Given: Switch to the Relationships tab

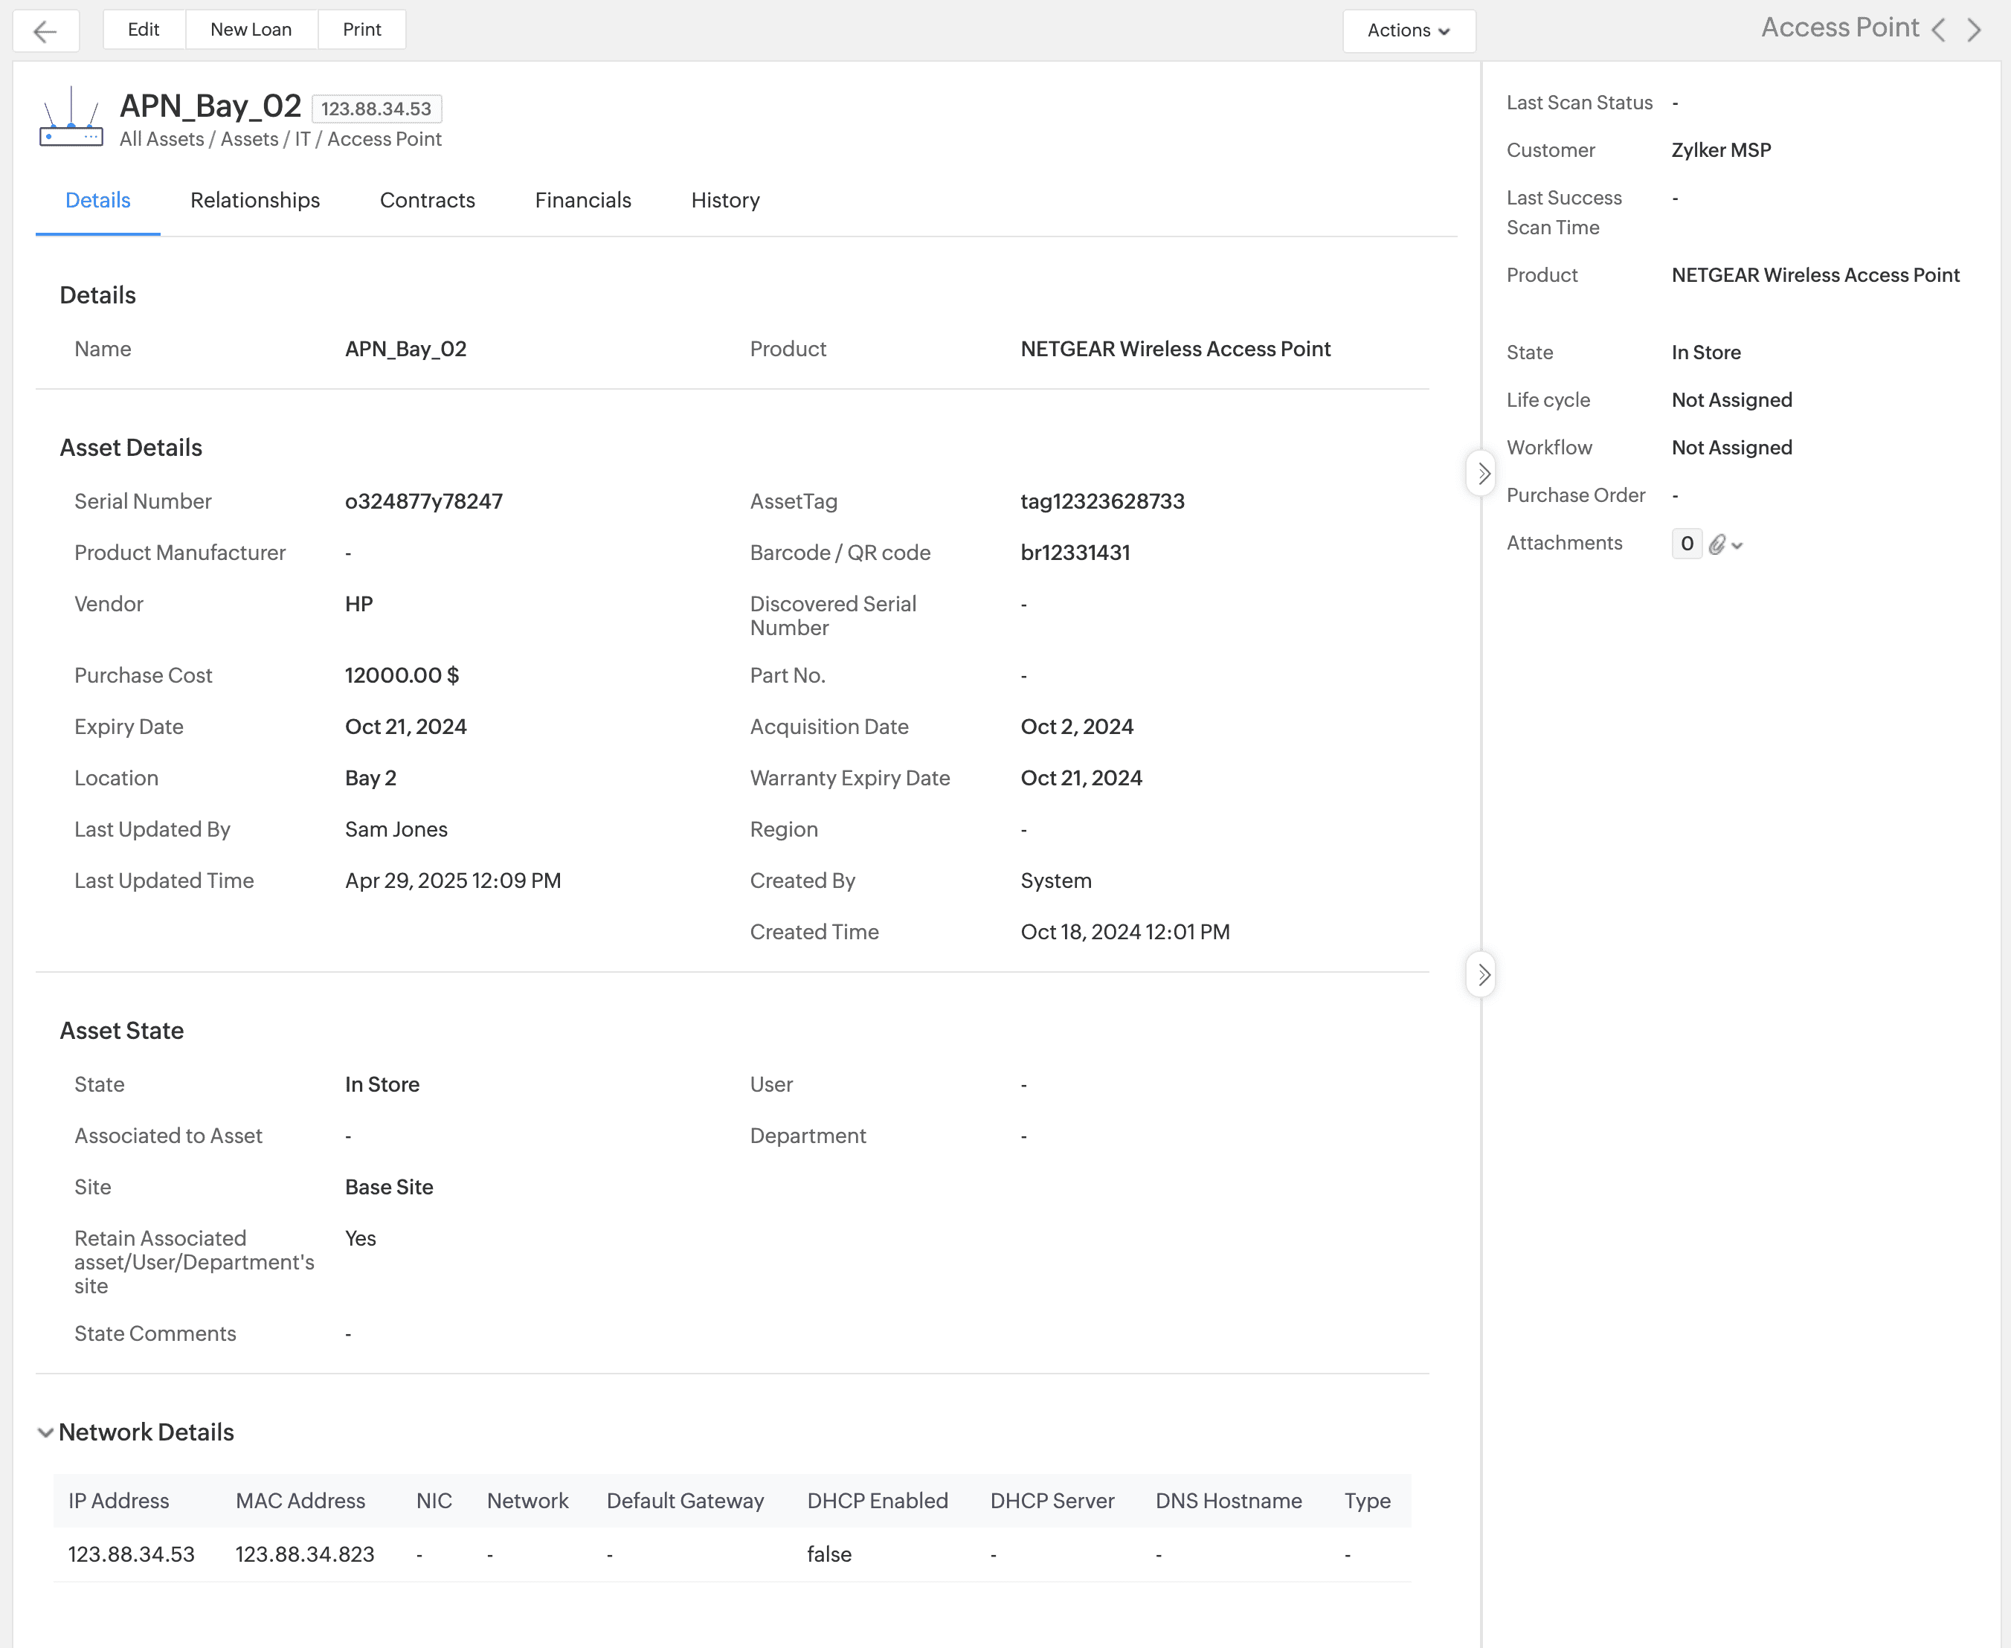Looking at the screenshot, I should [x=254, y=200].
